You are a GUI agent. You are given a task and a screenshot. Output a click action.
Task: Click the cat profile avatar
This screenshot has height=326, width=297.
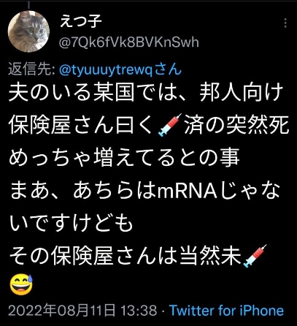click(x=28, y=31)
